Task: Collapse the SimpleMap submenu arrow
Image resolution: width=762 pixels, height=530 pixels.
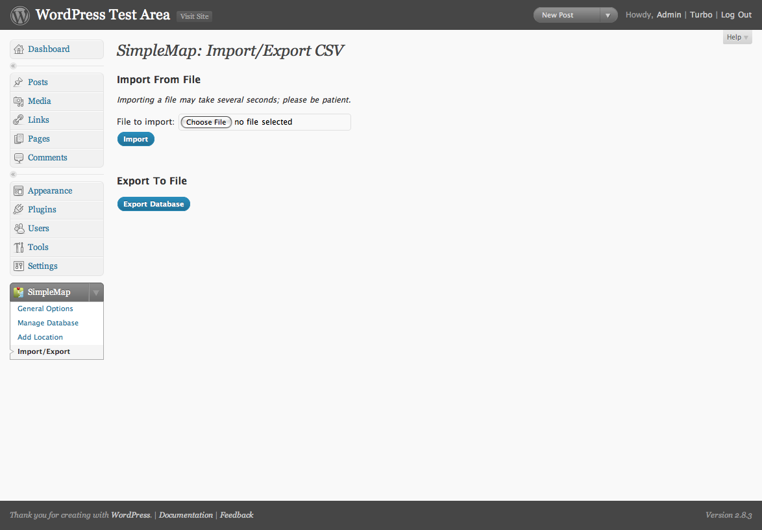Action: tap(96, 292)
